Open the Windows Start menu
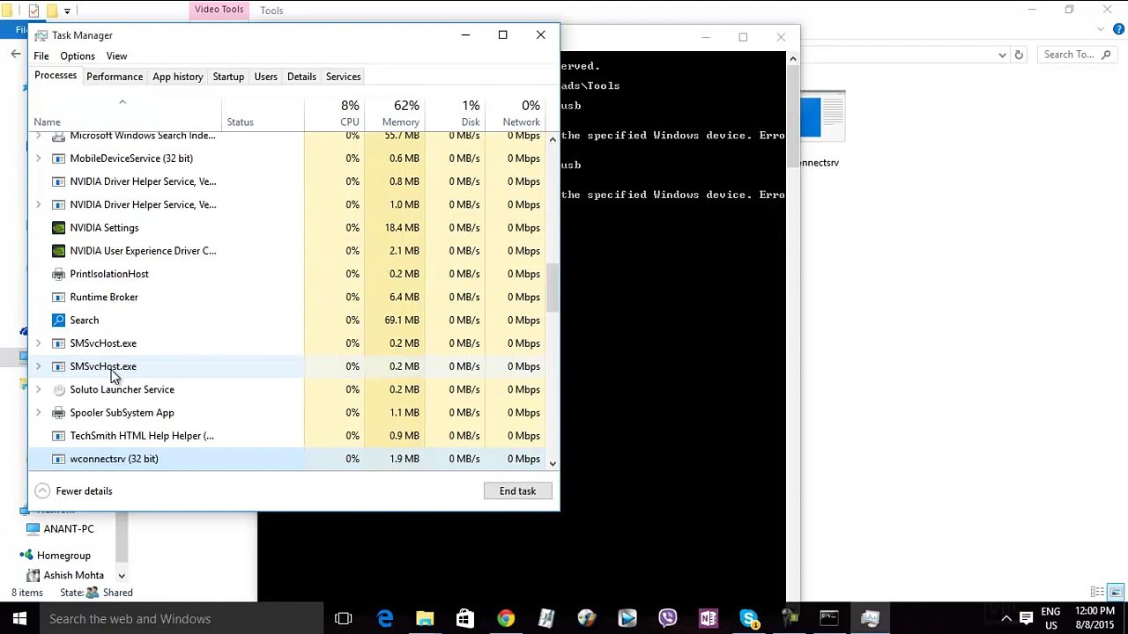The image size is (1128, 634). (19, 619)
